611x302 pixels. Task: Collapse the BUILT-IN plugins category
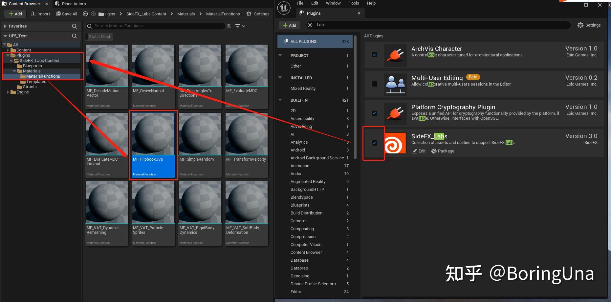pos(280,100)
